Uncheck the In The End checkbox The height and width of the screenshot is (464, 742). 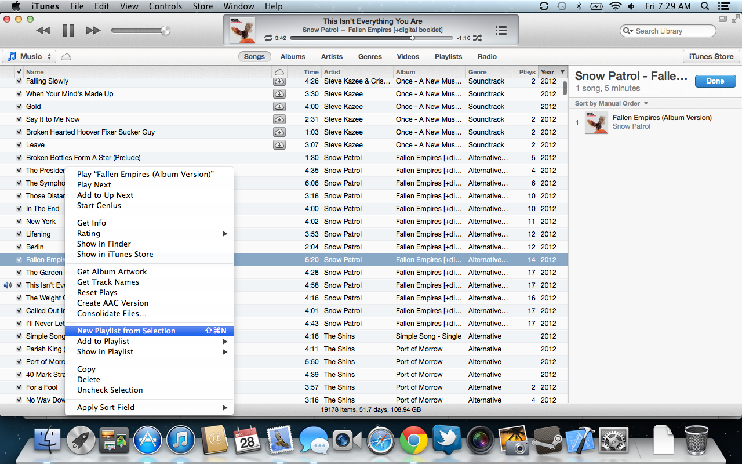click(x=20, y=209)
